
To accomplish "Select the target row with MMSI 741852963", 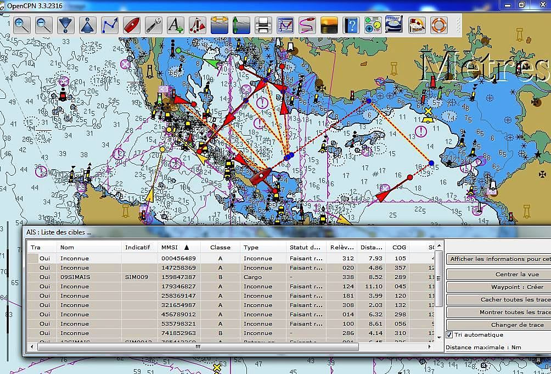I will point(231,333).
